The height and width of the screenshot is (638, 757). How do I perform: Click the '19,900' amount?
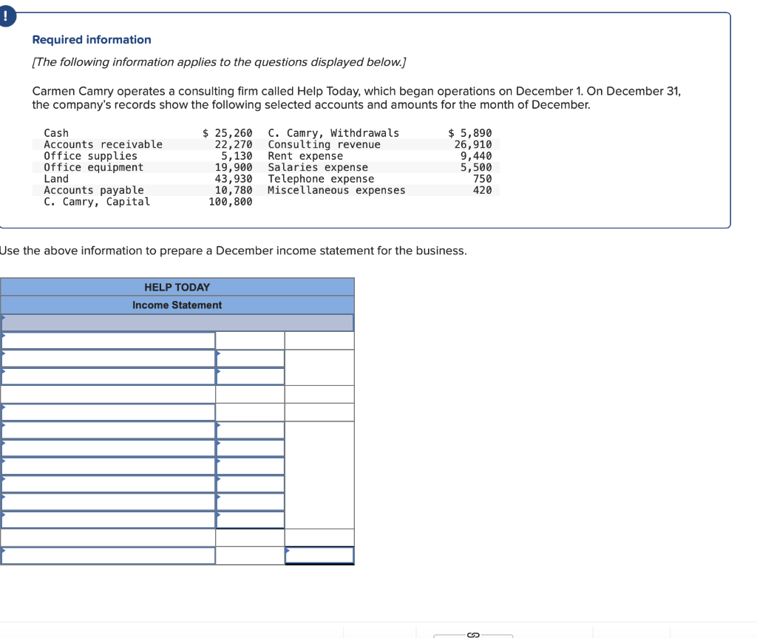pos(234,167)
